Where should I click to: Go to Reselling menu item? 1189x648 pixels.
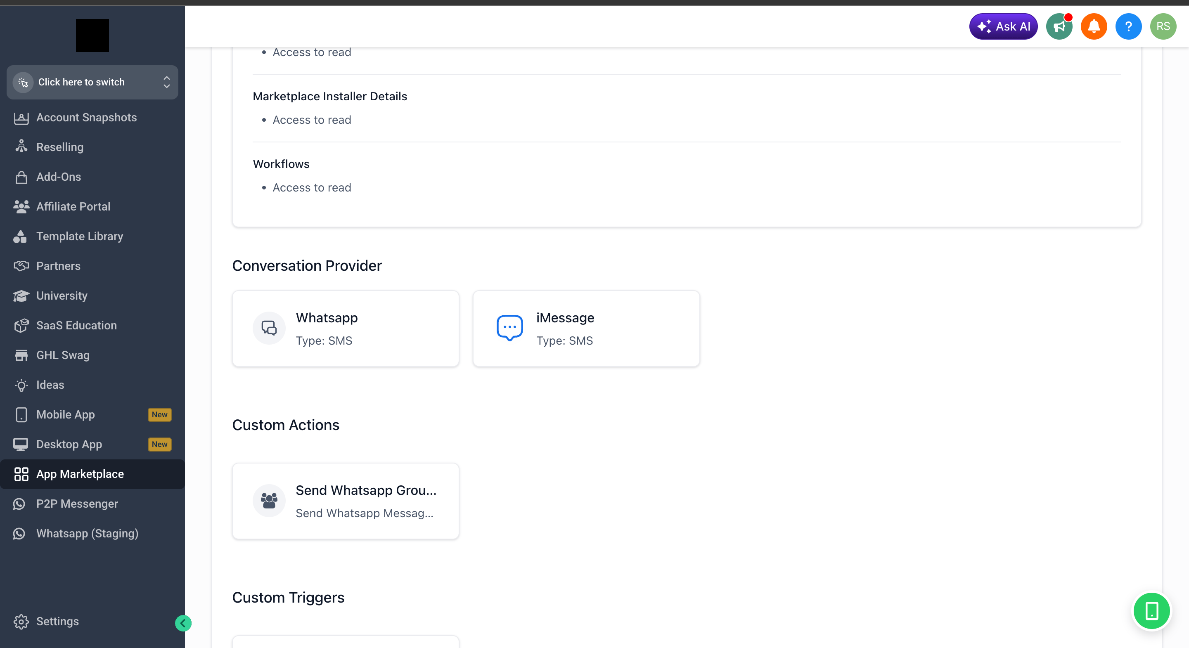[92, 147]
